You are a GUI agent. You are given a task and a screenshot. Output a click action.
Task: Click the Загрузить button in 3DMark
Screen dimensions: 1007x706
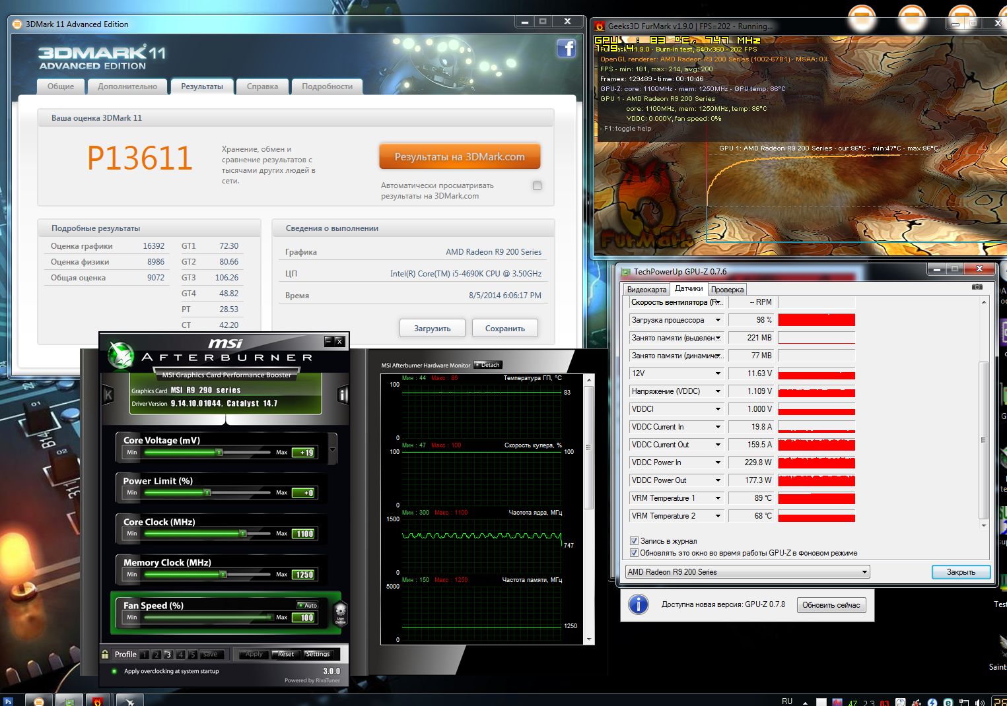point(433,328)
